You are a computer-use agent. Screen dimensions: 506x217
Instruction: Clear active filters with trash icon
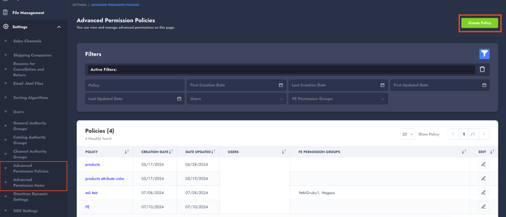[x=482, y=69]
